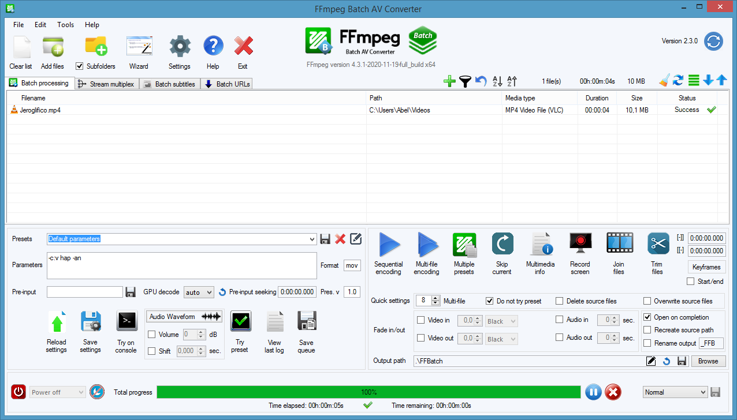This screenshot has width=737, height=420.
Task: Toggle Open on completion
Action: [x=647, y=317]
